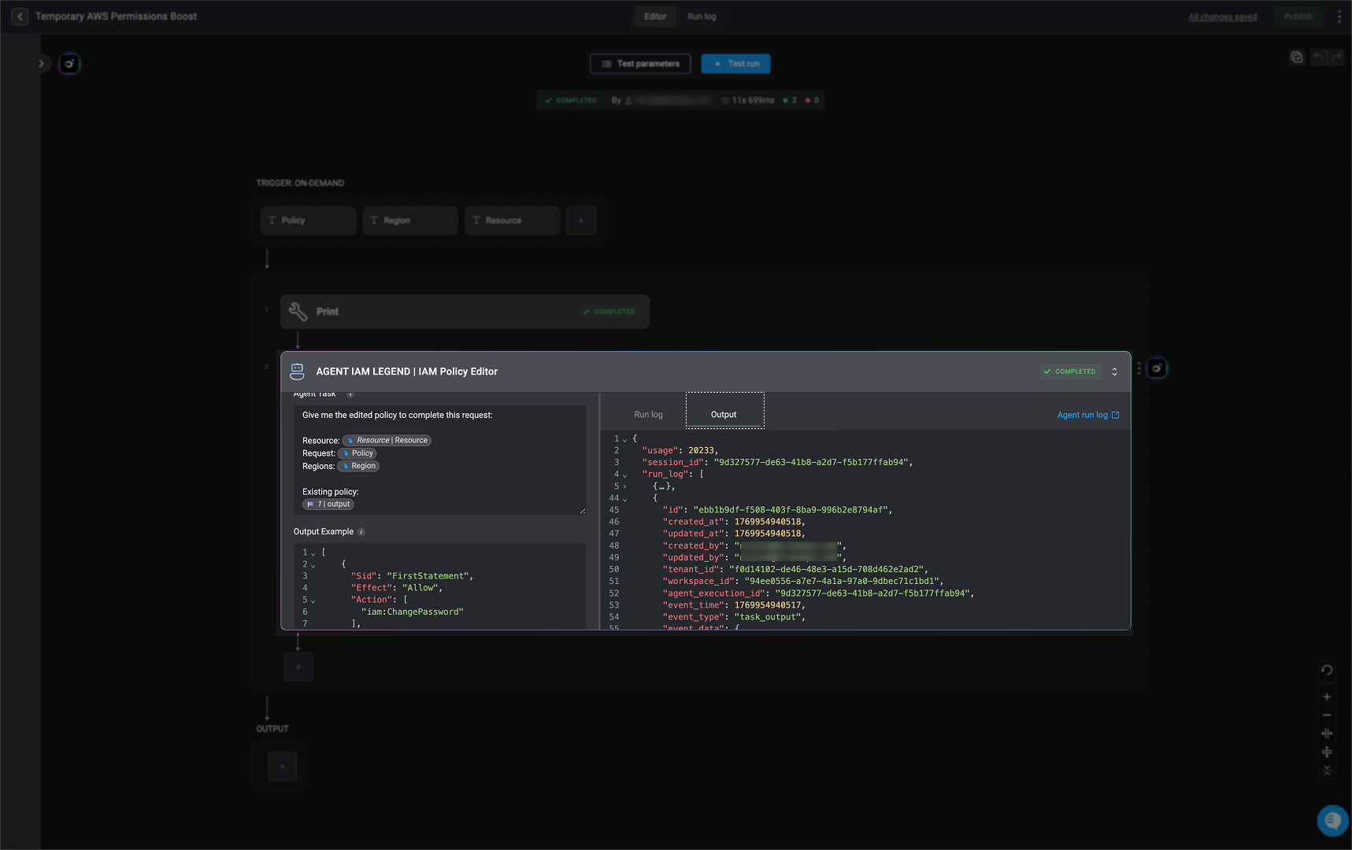Screen dimensions: 1352x850
Task: Open the agent step's vertical dots menu
Action: point(1139,368)
